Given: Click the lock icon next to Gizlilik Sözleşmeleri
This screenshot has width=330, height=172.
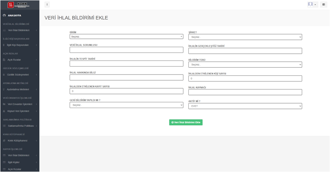Looking at the screenshot, I should (x=4, y=75).
